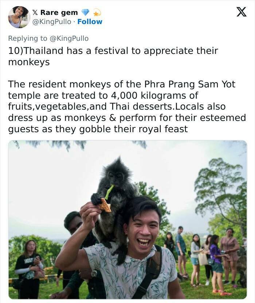The width and height of the screenshot is (255, 303).
Task: Click the cracker held in the man's hand
Action: tap(105, 205)
